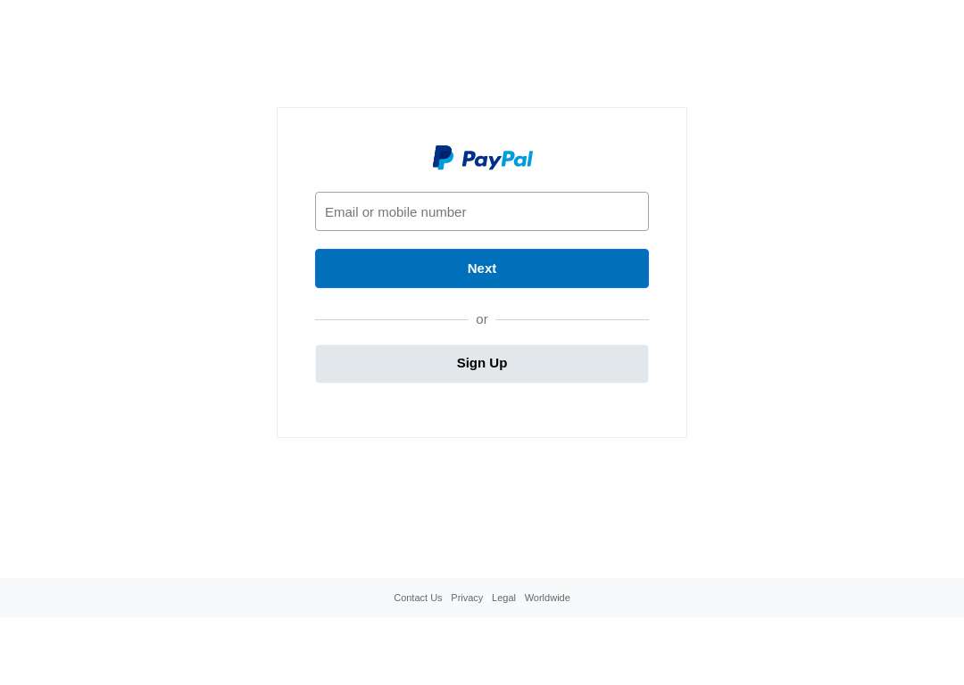The image size is (964, 685).
Task: Choose a region via Worldwide link
Action: [x=547, y=598]
